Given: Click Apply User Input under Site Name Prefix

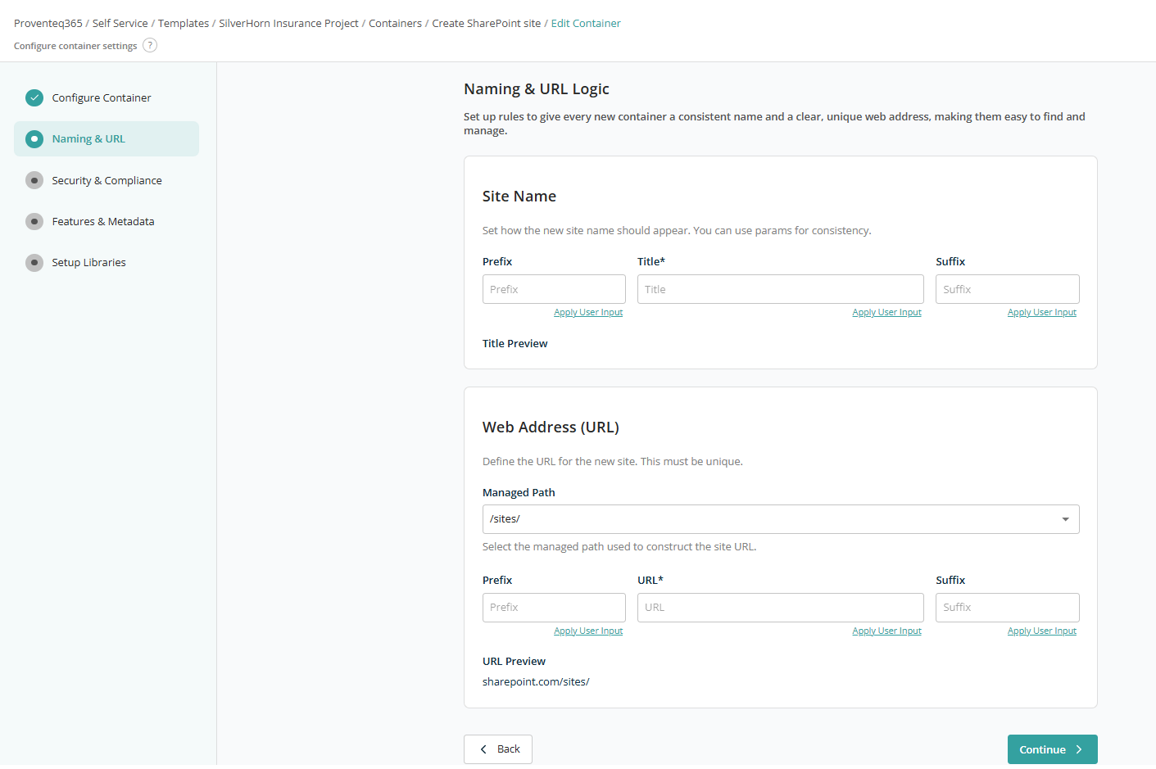Looking at the screenshot, I should 588,313.
